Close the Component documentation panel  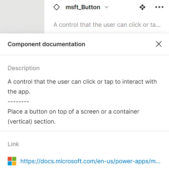159,44
